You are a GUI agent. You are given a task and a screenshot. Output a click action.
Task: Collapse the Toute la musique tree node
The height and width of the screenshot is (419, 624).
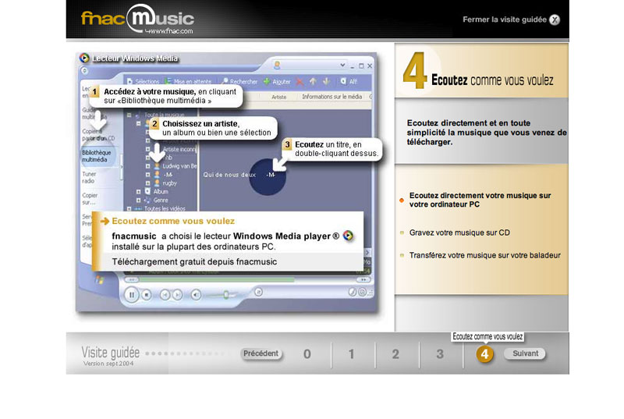point(129,115)
